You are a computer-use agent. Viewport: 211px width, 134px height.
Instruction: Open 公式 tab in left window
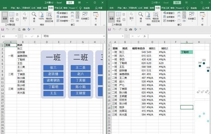[33, 8]
